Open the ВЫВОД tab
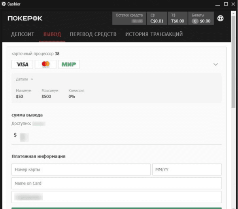The image size is (238, 209). coord(52,34)
